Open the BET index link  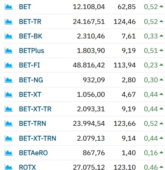25,7
